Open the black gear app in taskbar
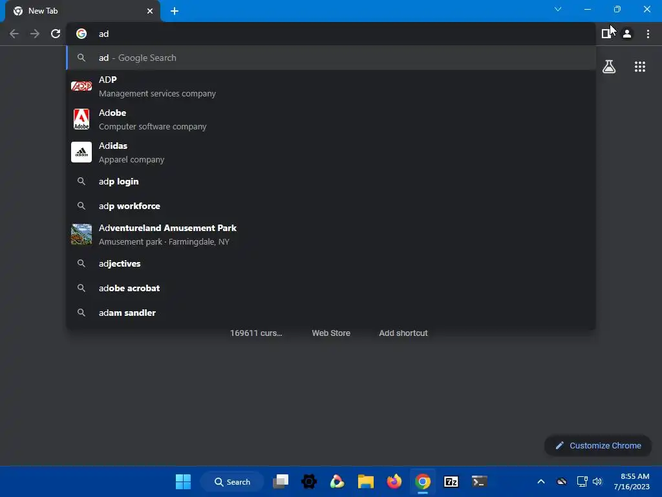The width and height of the screenshot is (662, 497). click(x=309, y=481)
